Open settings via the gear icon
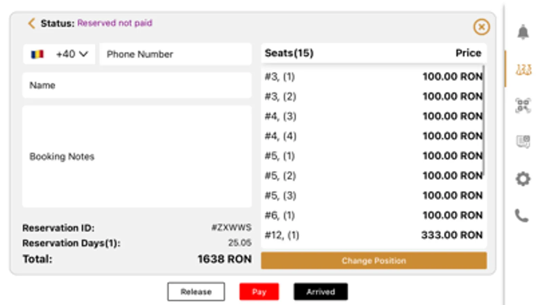The width and height of the screenshot is (542, 305). coord(523,179)
